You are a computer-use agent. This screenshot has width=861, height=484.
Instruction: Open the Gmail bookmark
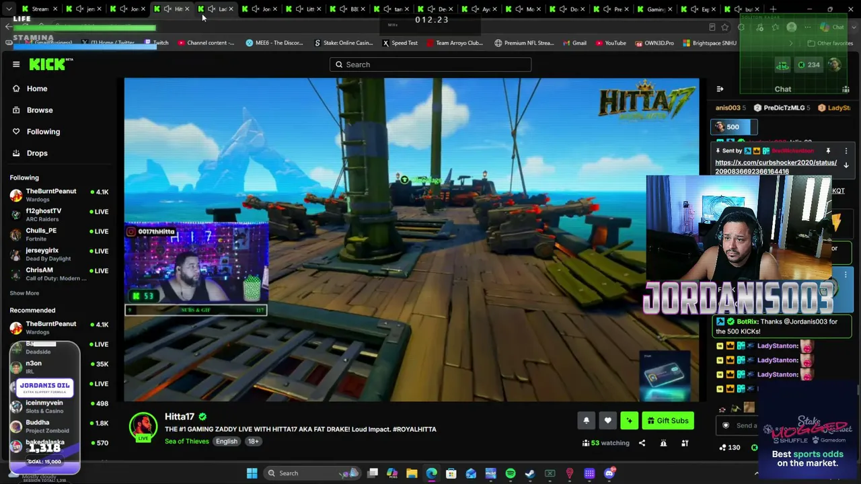(574, 43)
